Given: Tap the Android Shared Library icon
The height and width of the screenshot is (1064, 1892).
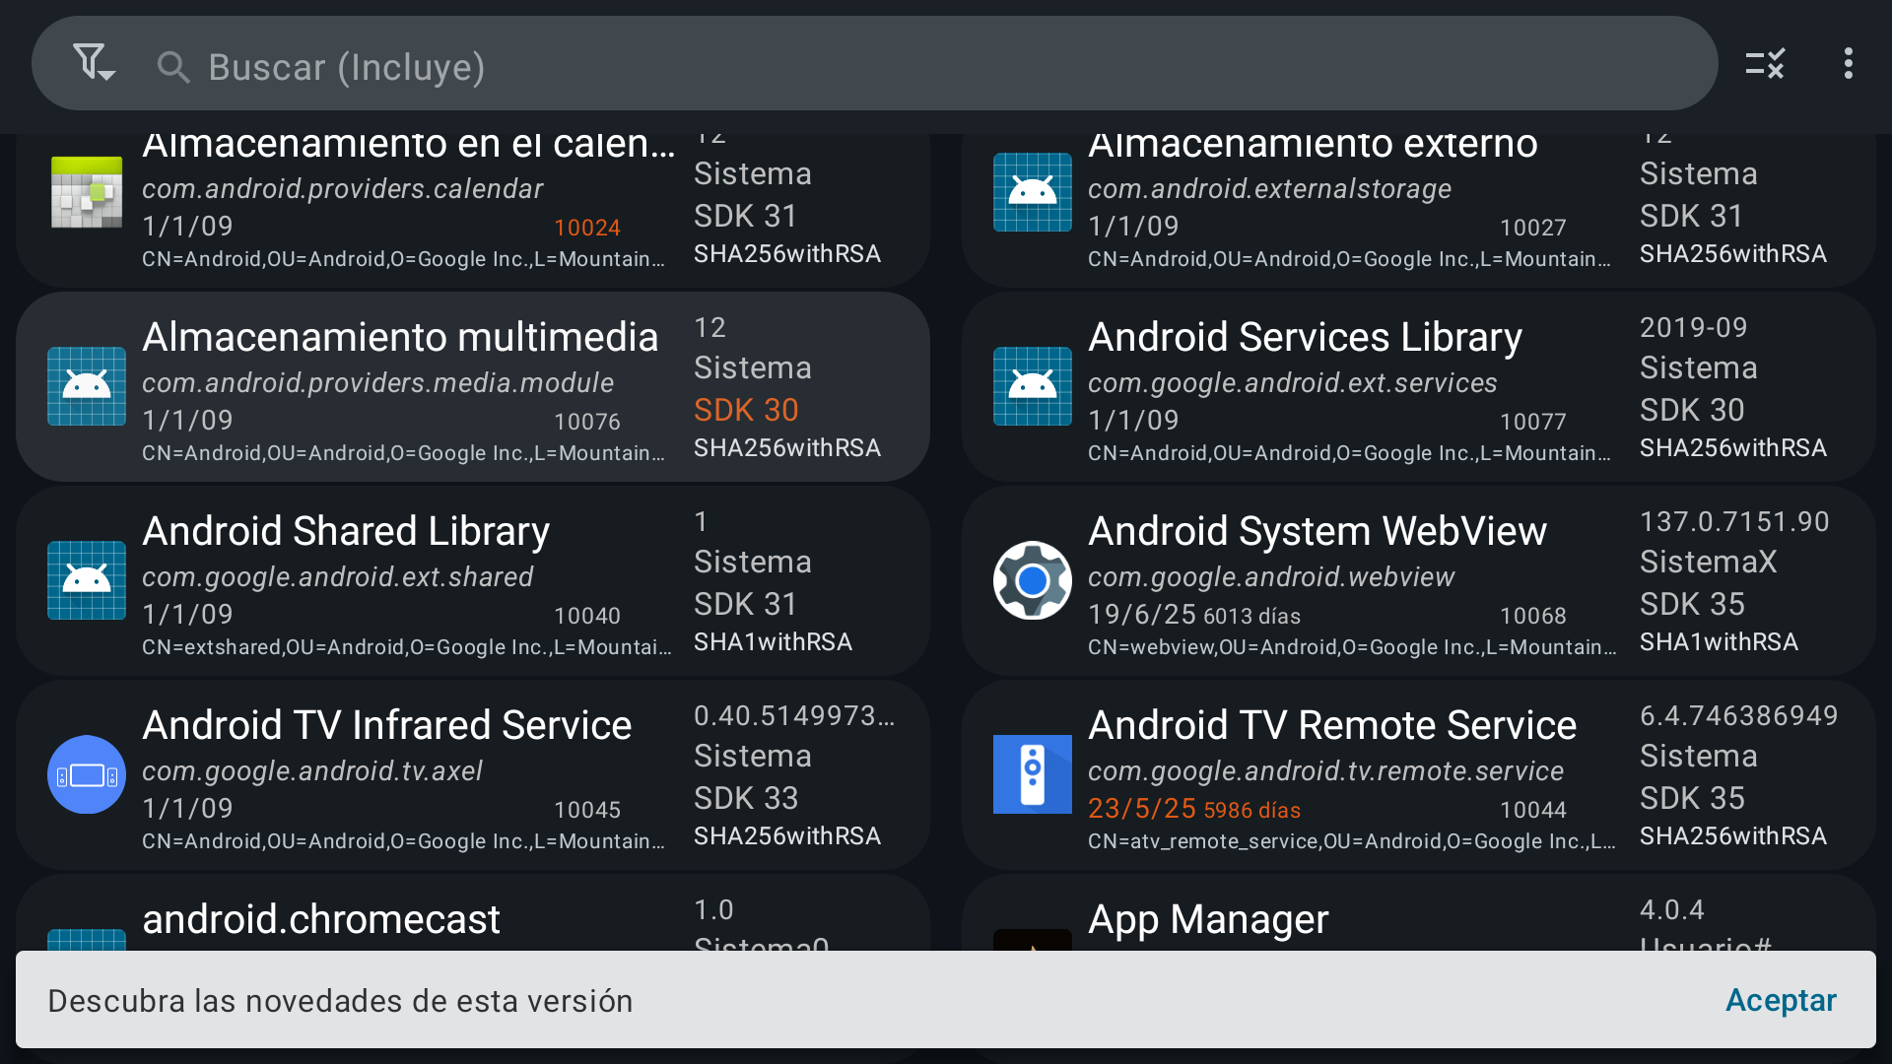Looking at the screenshot, I should tap(87, 580).
